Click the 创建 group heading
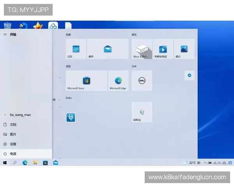This screenshot has height=187, width=234. pos(68,35)
